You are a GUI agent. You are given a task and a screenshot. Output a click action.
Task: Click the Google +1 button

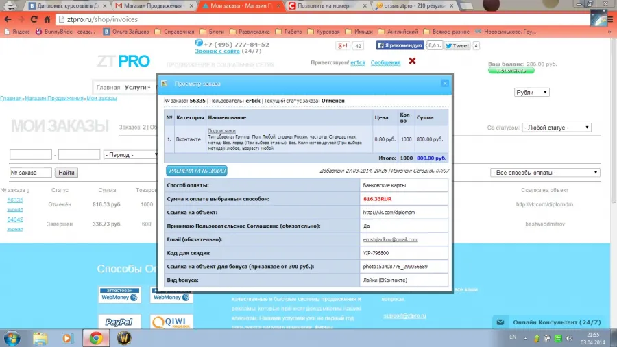point(343,46)
